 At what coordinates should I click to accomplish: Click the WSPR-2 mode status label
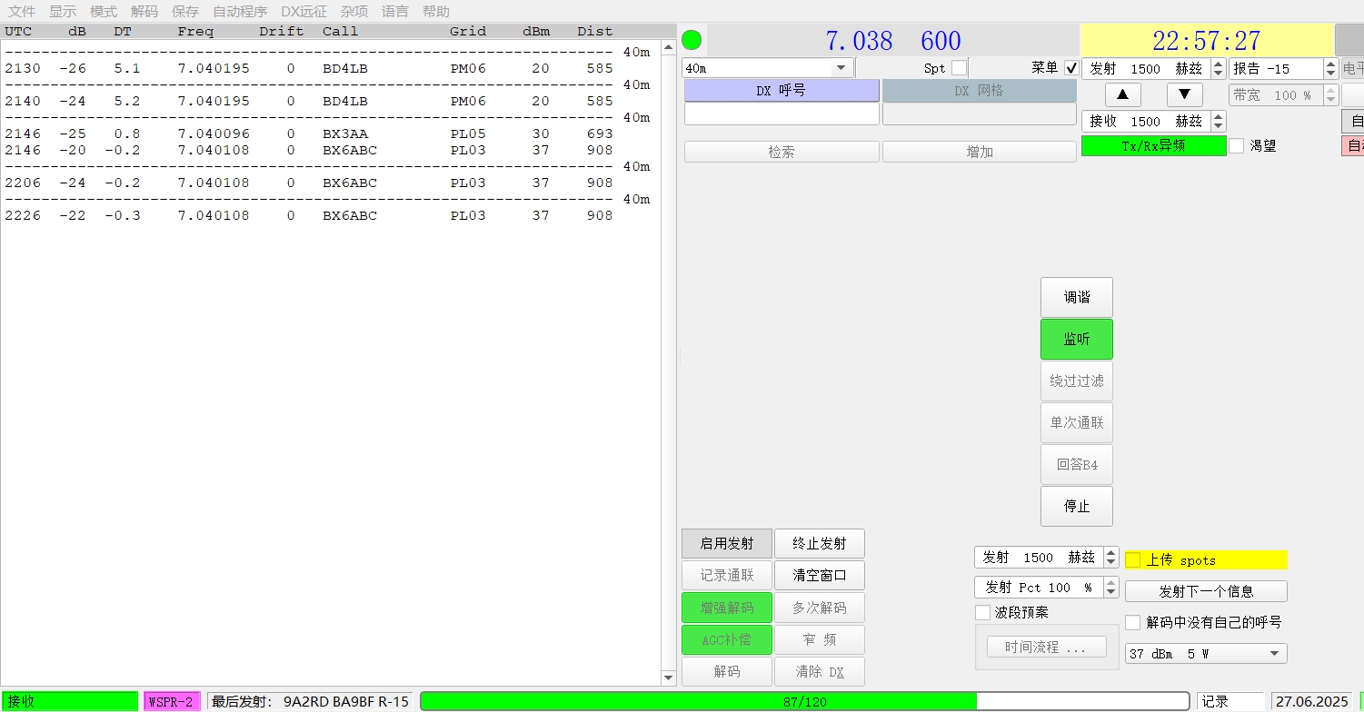click(x=173, y=702)
